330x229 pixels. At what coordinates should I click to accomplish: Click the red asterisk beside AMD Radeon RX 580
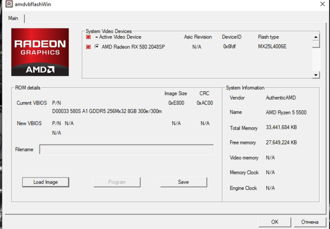point(88,47)
